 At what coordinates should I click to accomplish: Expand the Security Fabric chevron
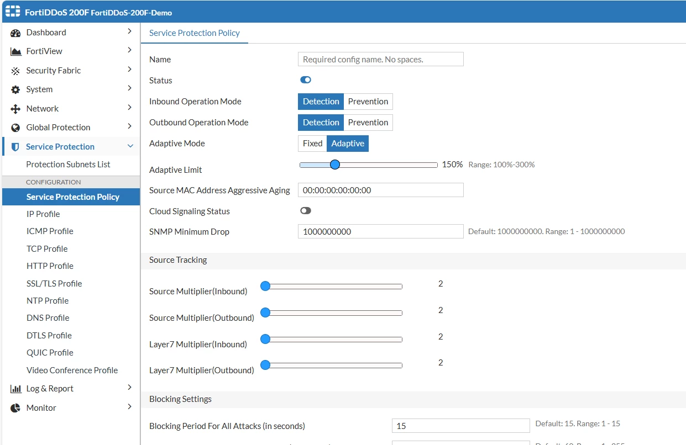[130, 70]
